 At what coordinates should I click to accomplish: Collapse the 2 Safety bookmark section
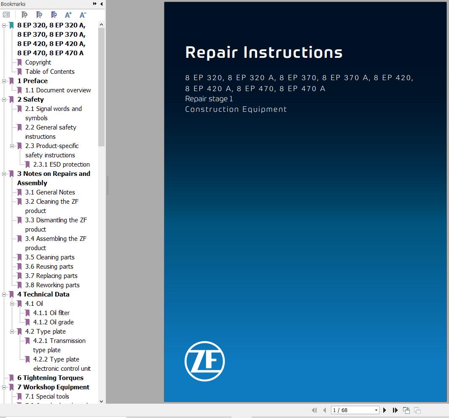point(3,100)
